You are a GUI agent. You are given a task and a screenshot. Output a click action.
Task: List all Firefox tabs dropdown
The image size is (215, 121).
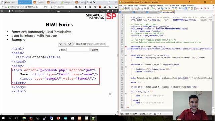coord(95,2)
